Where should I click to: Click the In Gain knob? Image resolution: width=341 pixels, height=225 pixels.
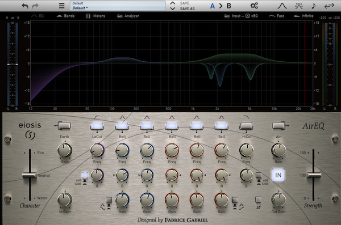click(x=64, y=200)
